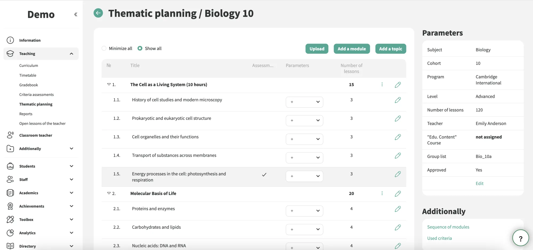Open the help question mark button

click(x=520, y=238)
